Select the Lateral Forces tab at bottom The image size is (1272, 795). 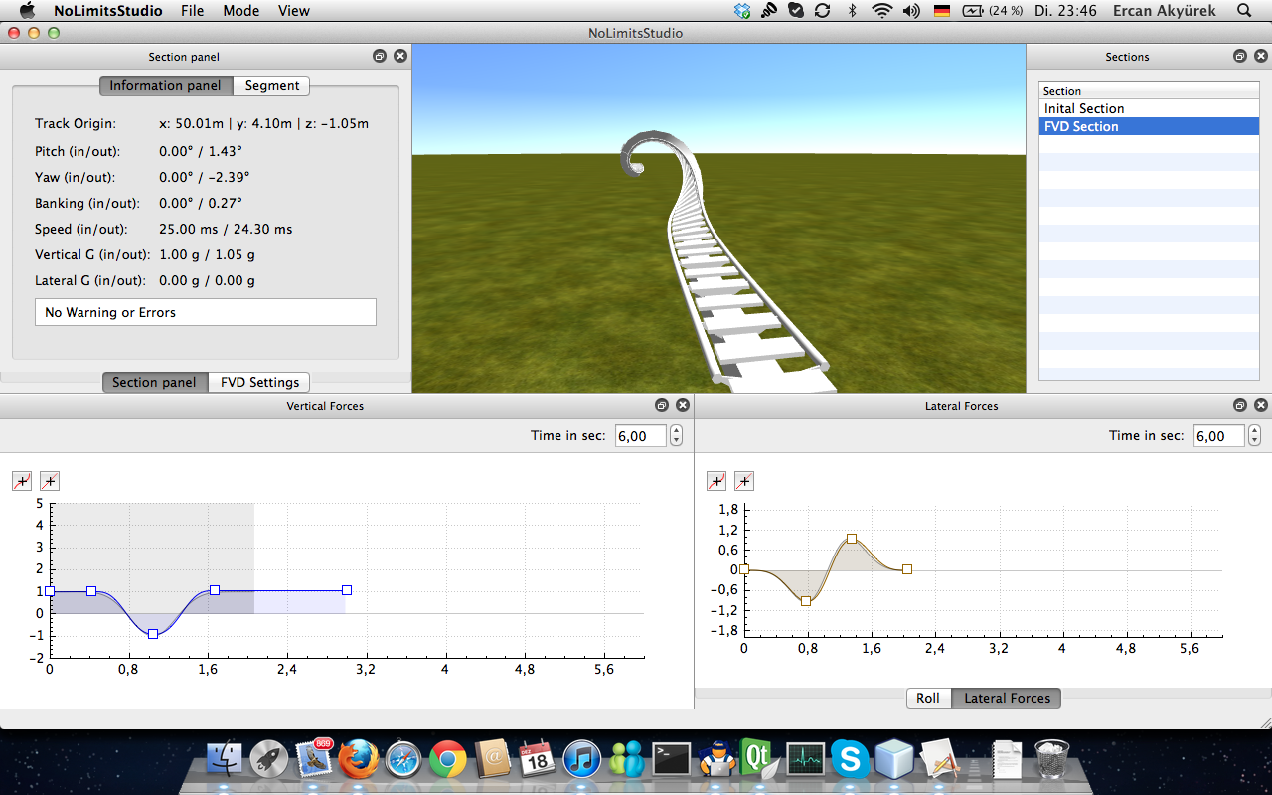[x=1007, y=699]
